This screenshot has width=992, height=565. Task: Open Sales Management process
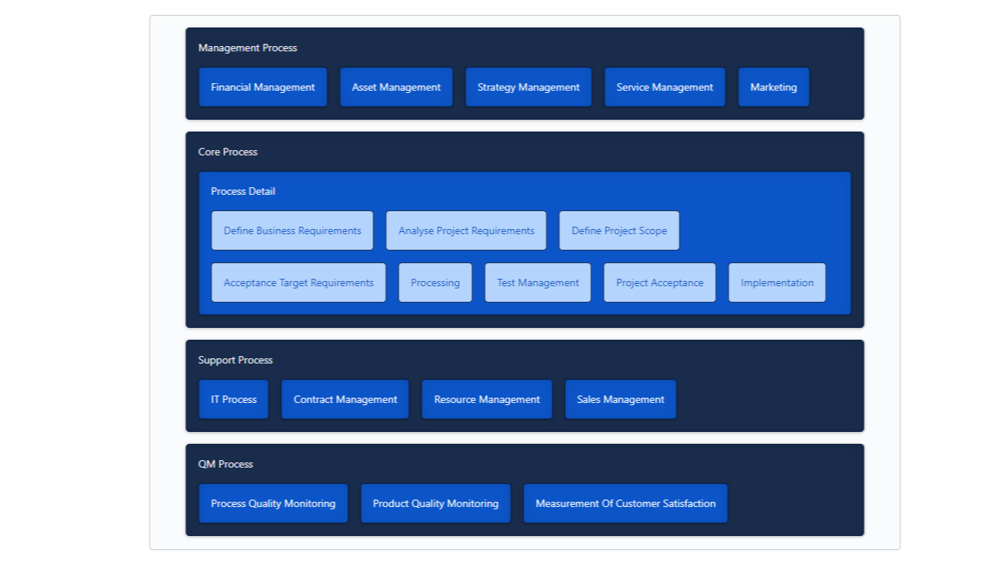tap(620, 399)
